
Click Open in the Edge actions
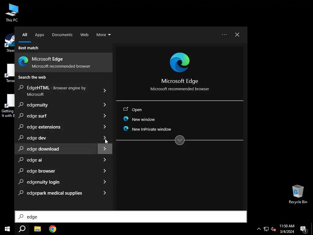pyautogui.click(x=137, y=110)
